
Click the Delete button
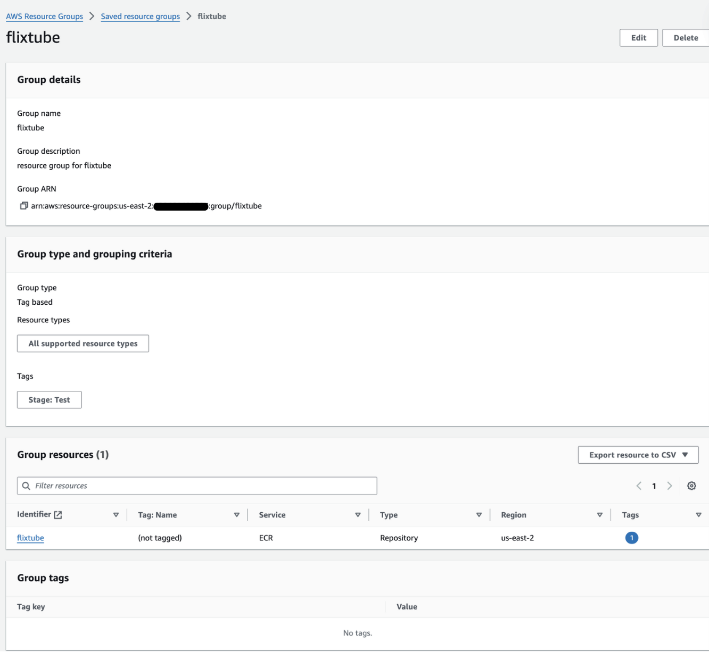pos(686,38)
